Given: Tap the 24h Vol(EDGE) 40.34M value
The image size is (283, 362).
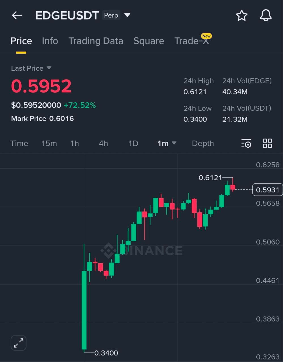Looking at the screenshot, I should pyautogui.click(x=235, y=92).
